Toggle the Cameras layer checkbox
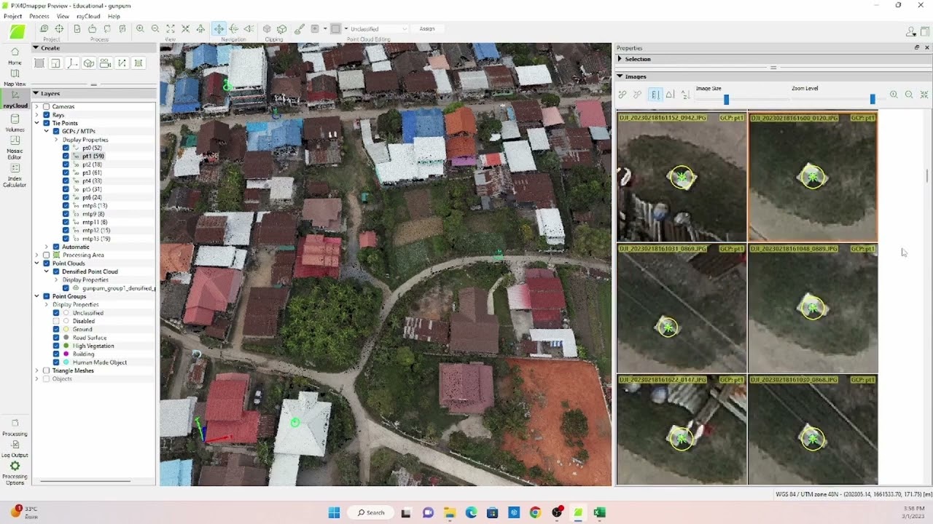Image resolution: width=933 pixels, height=524 pixels. [47, 106]
